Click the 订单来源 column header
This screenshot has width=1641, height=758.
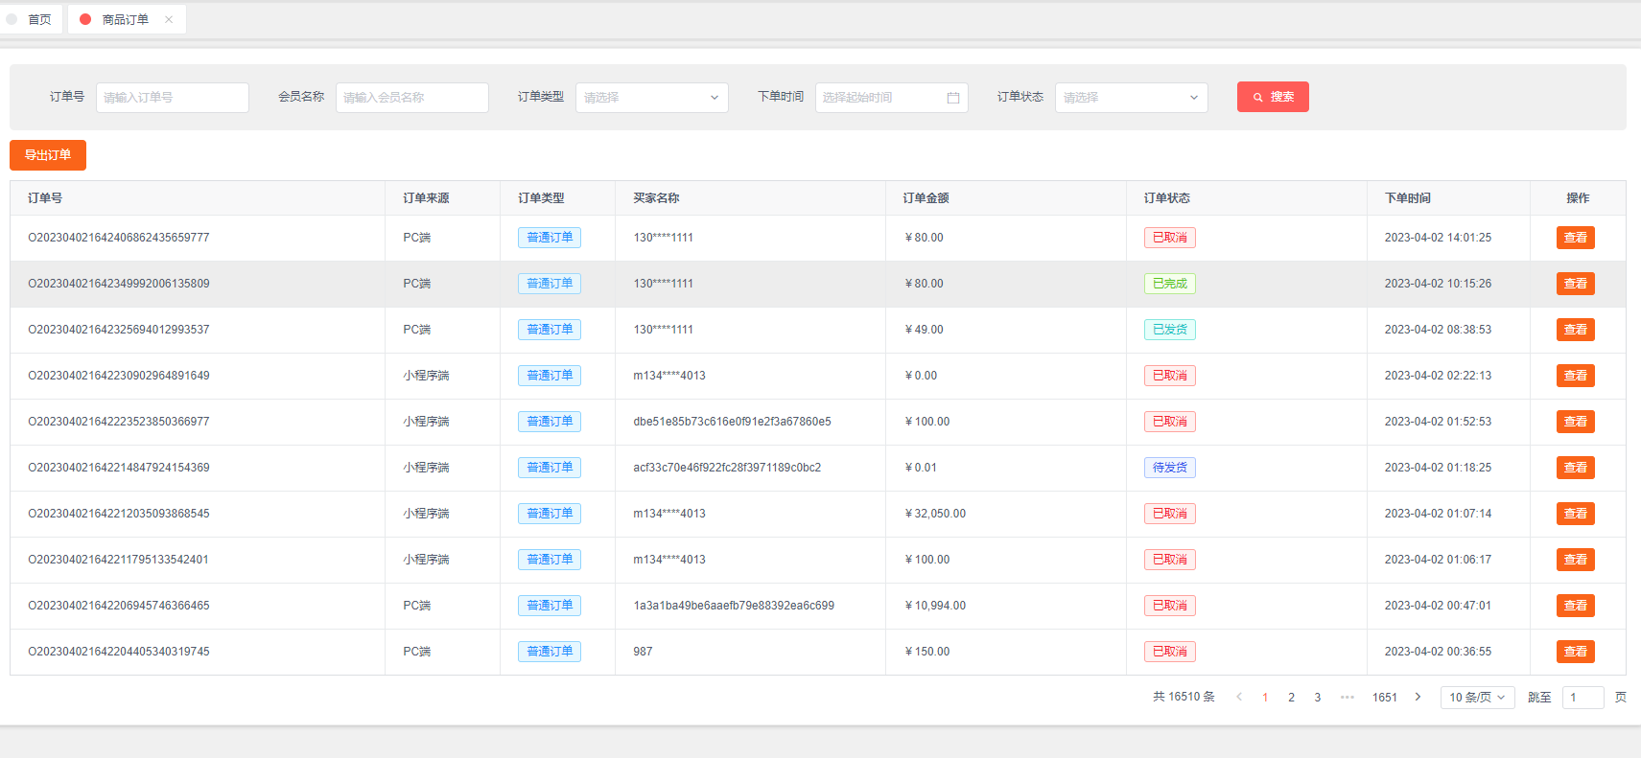coord(426,198)
